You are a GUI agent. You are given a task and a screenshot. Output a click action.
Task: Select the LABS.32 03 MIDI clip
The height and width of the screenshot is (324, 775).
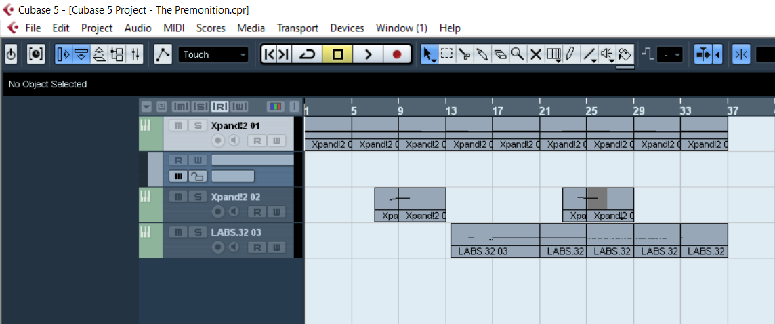point(495,241)
